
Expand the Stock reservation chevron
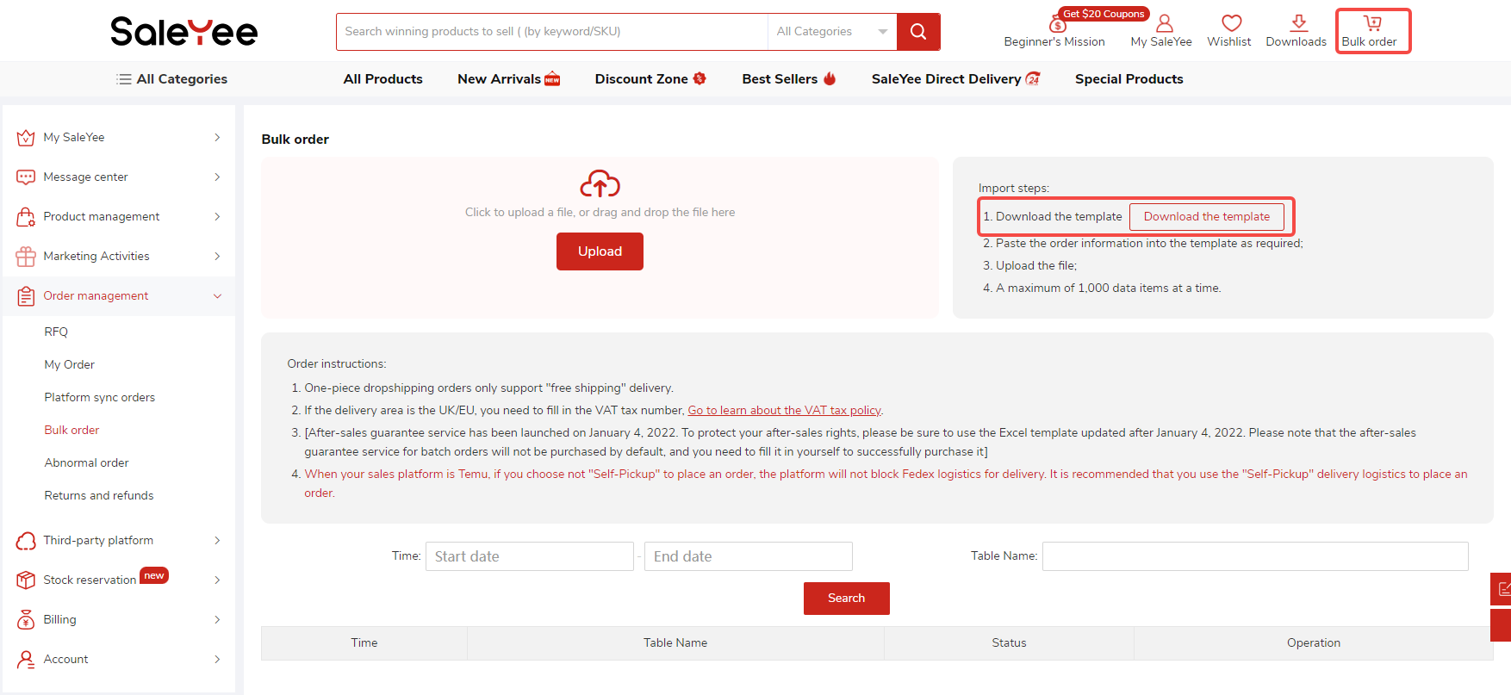click(217, 580)
